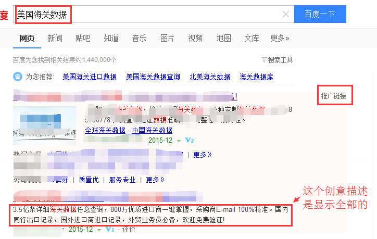The width and height of the screenshot is (377, 239).
Task: Expand the dropdown arrow after first 2015-12
Action: [x=179, y=141]
